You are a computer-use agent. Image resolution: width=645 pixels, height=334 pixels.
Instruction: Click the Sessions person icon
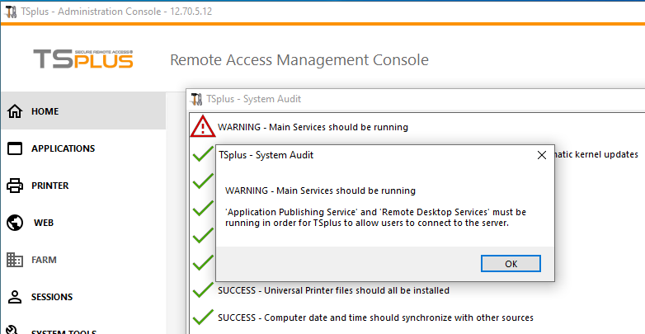(14, 297)
